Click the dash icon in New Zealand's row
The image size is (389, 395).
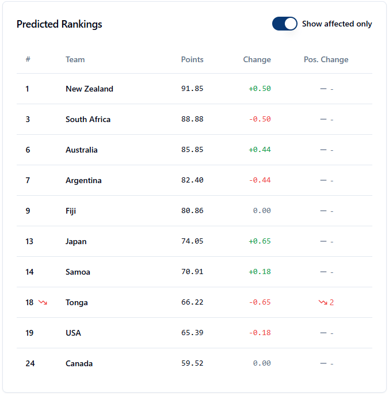point(323,89)
